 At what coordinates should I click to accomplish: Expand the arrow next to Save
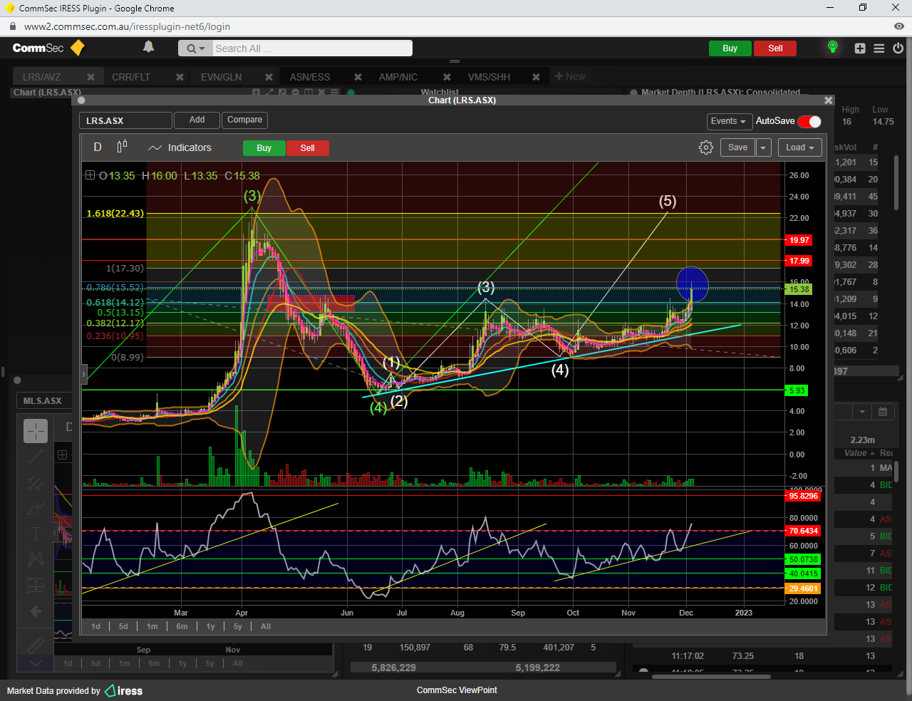tap(763, 147)
